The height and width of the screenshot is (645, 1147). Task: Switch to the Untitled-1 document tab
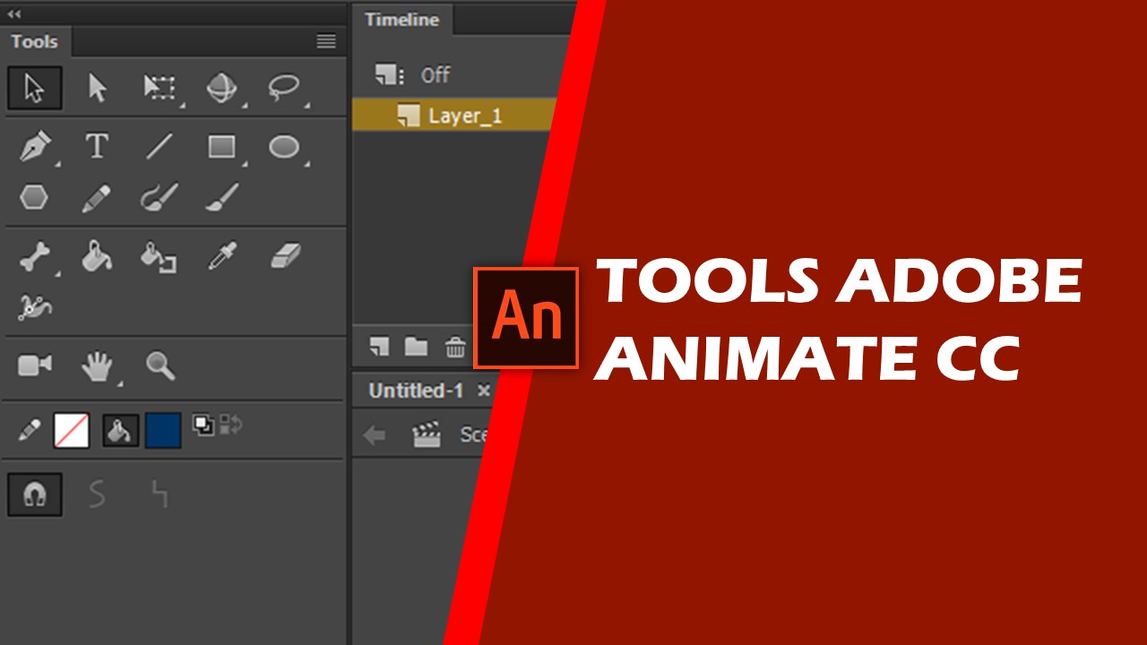[415, 390]
